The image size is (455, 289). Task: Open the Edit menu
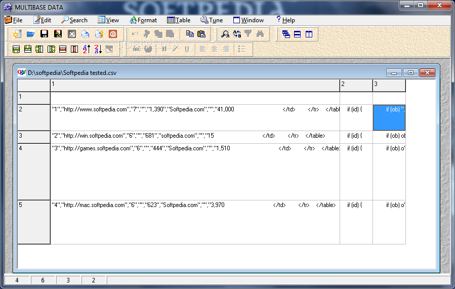click(x=43, y=20)
